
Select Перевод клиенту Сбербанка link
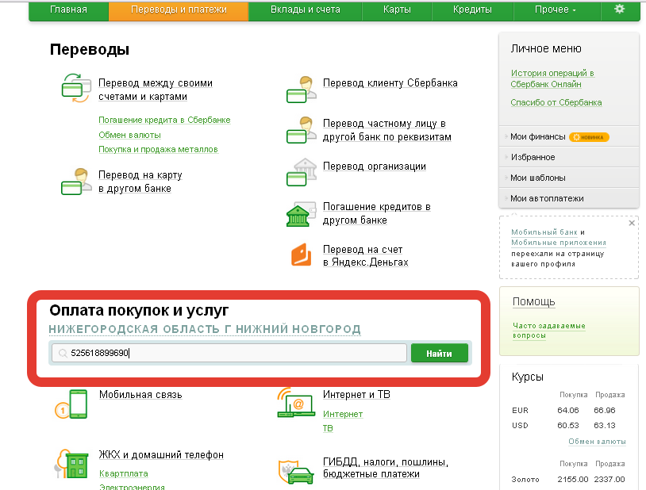click(390, 82)
